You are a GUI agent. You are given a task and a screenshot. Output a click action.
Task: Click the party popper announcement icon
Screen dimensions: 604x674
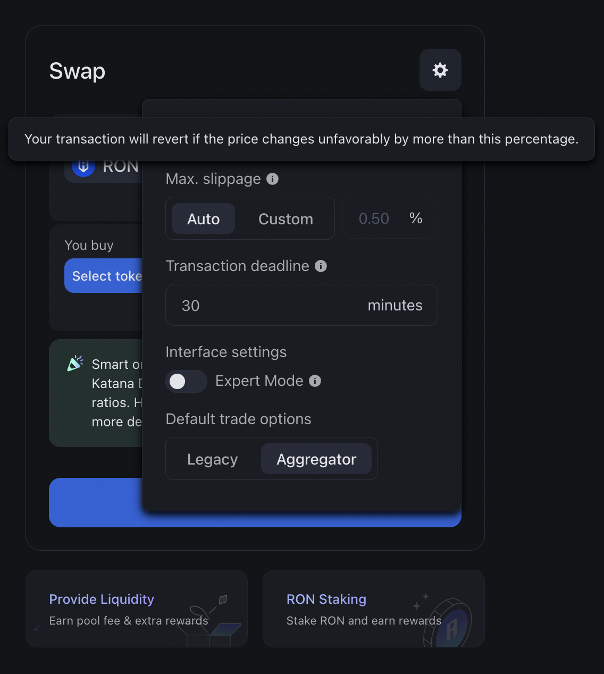75,364
